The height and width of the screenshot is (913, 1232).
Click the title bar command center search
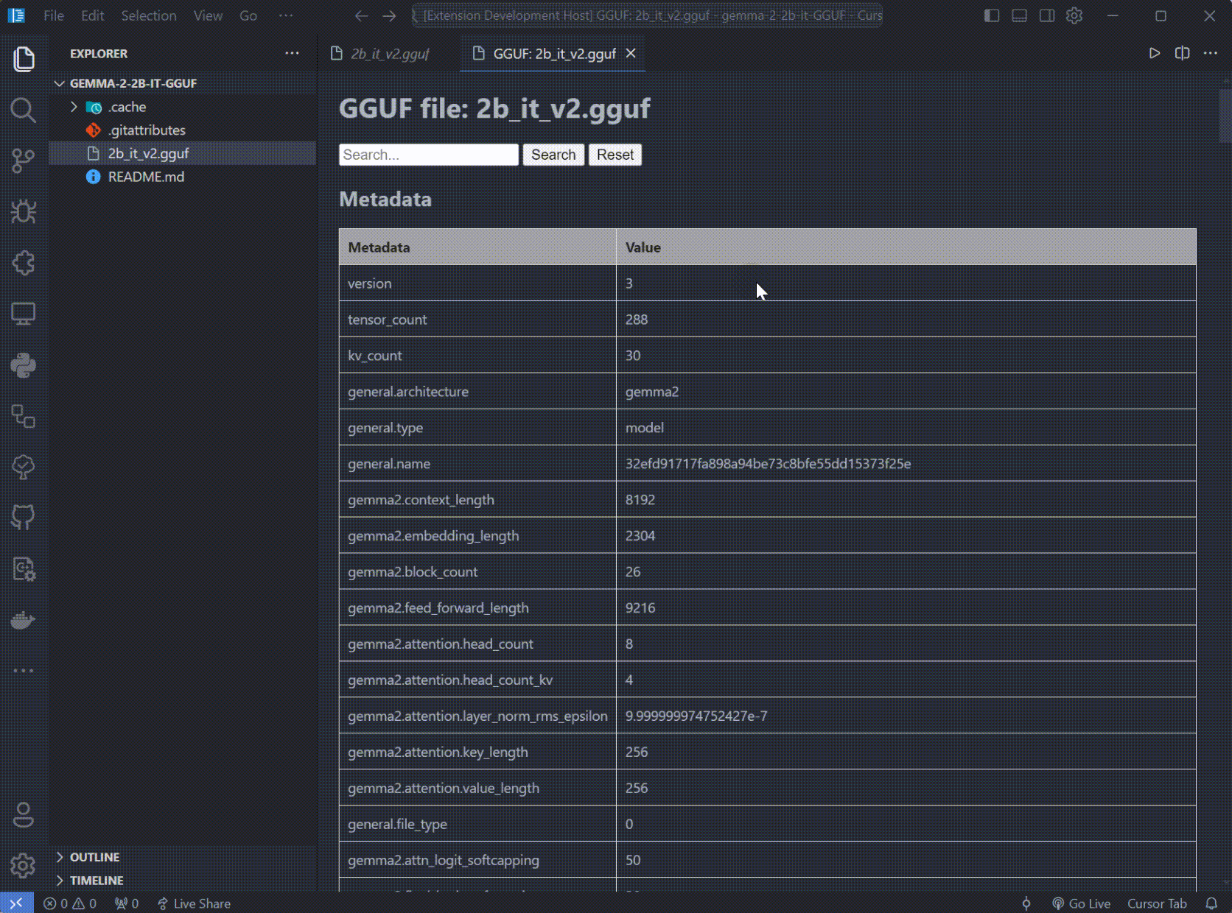click(647, 15)
